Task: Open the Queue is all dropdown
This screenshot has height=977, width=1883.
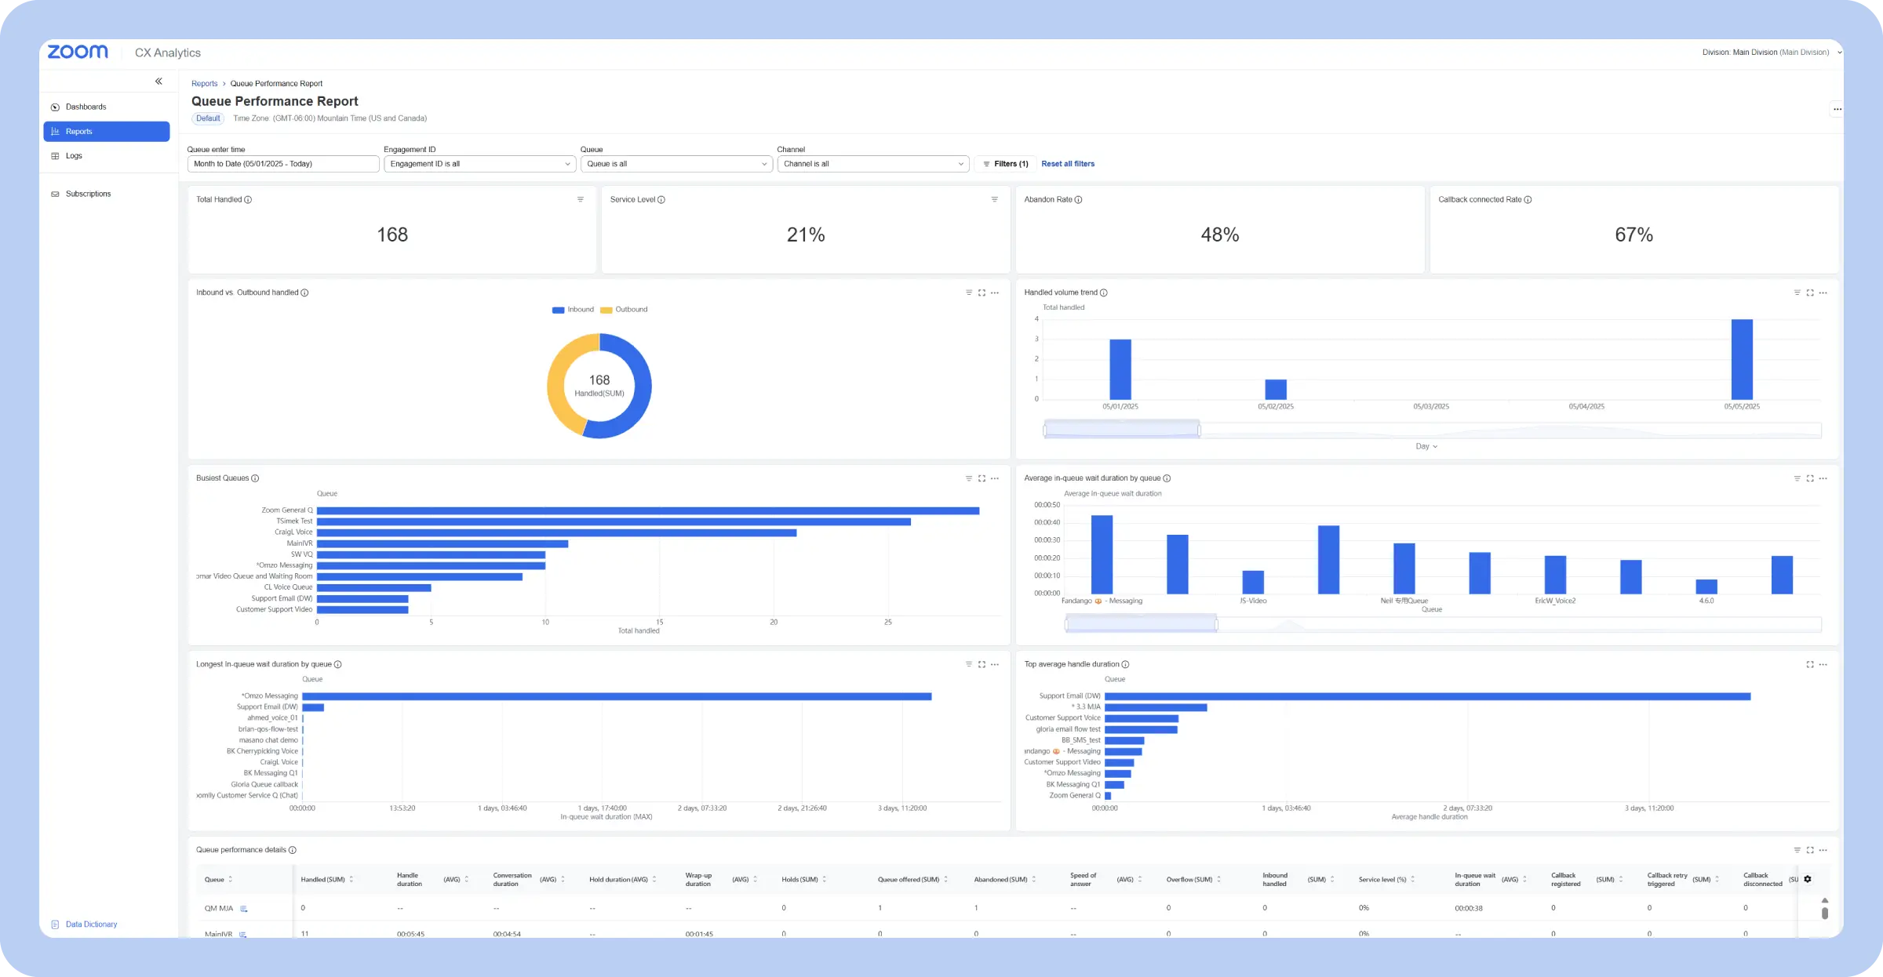Action: pyautogui.click(x=676, y=164)
